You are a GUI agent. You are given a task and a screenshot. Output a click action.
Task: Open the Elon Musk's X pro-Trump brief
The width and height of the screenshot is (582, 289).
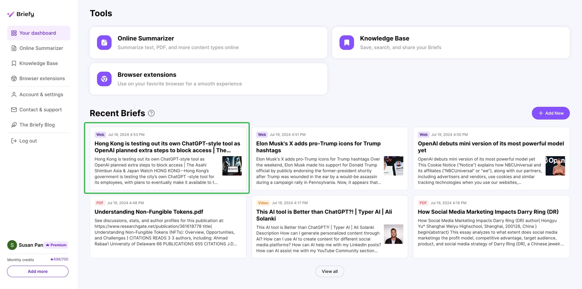tap(330, 158)
